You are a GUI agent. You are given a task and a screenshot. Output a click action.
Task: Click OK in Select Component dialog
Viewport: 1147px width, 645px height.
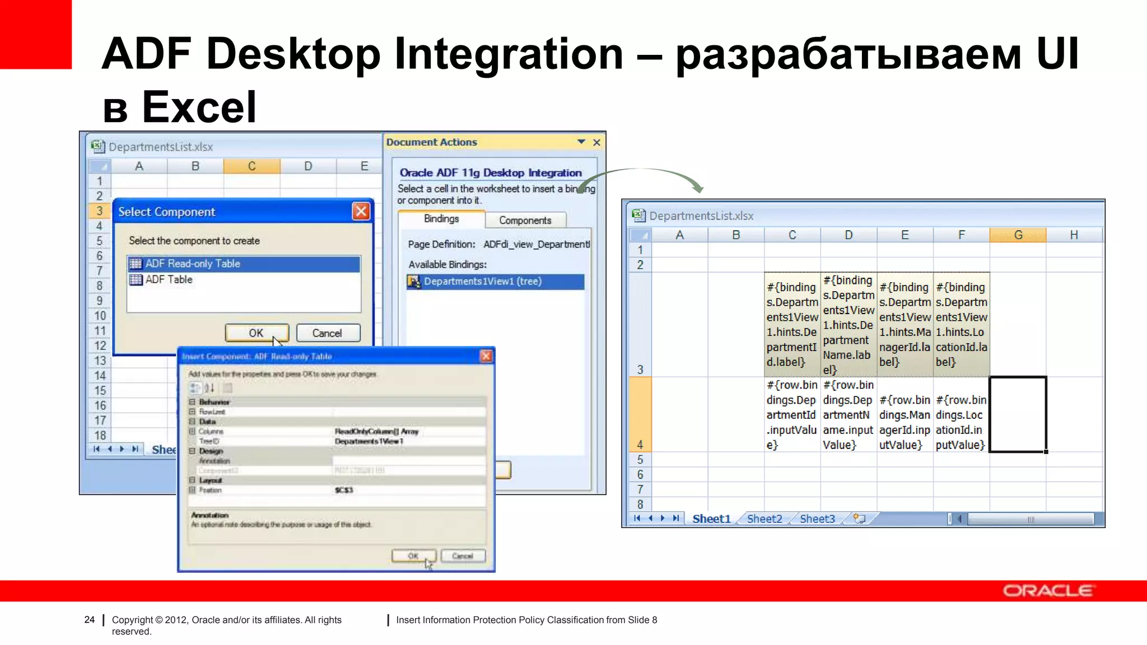[257, 333]
